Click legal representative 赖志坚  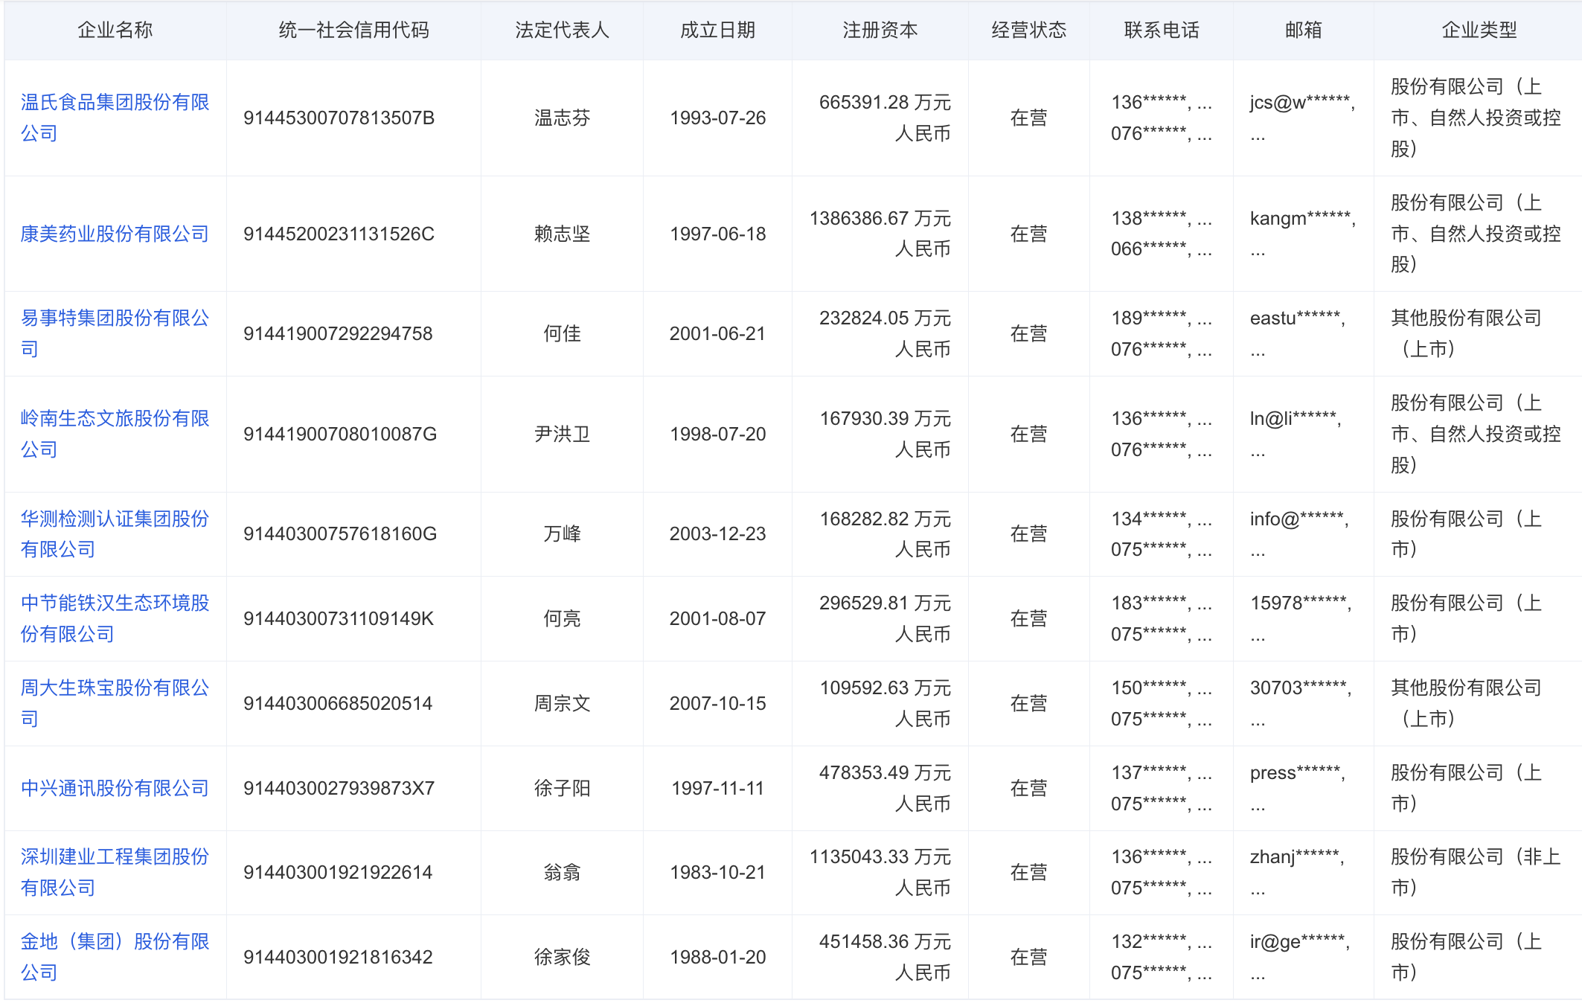562,234
